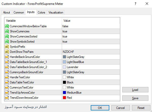
Task: Close the Custom Indicator dialog
Action: [147, 4]
